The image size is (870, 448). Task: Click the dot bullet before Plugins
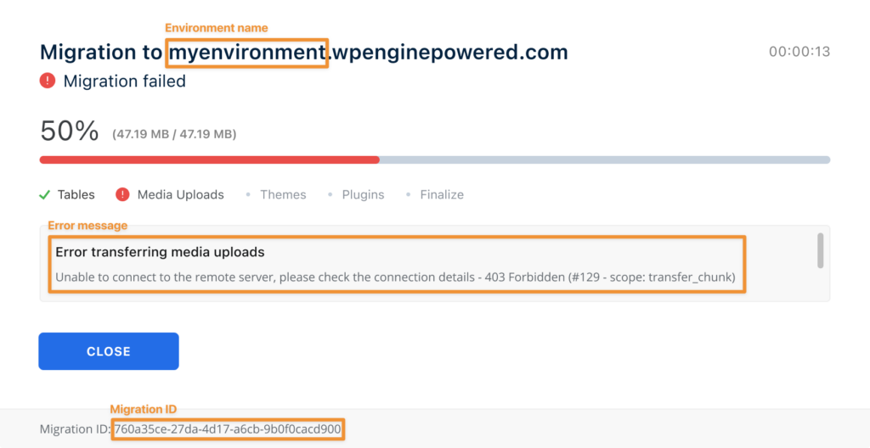[x=330, y=194]
